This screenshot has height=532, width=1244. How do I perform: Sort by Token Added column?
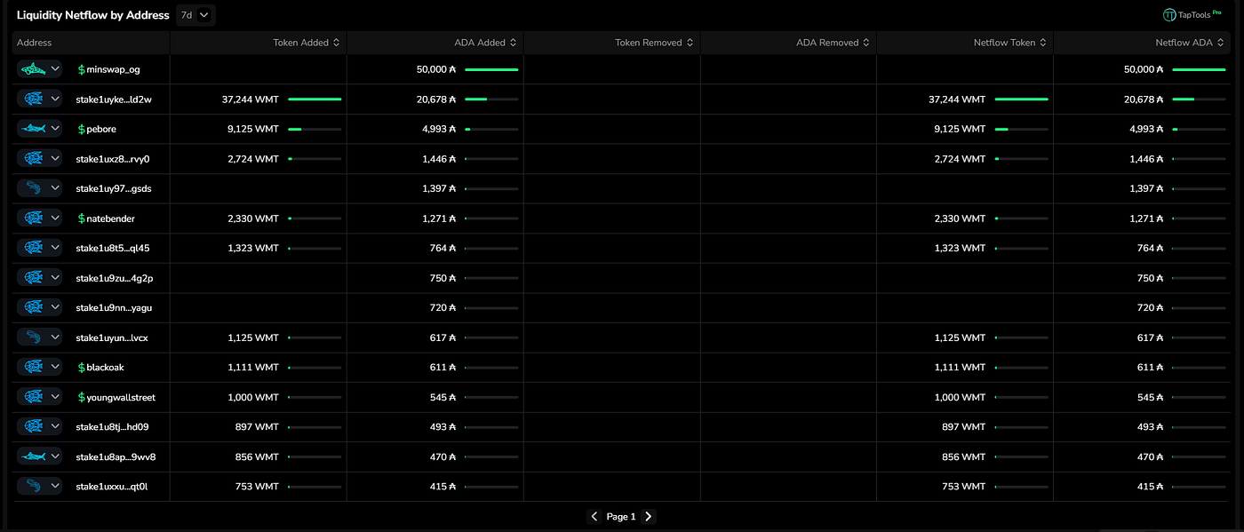337,43
